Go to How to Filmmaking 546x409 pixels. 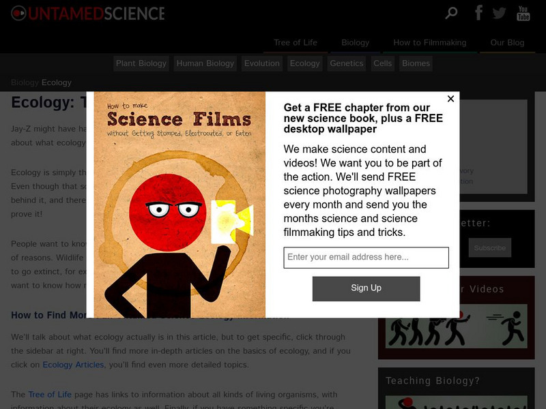click(x=430, y=43)
